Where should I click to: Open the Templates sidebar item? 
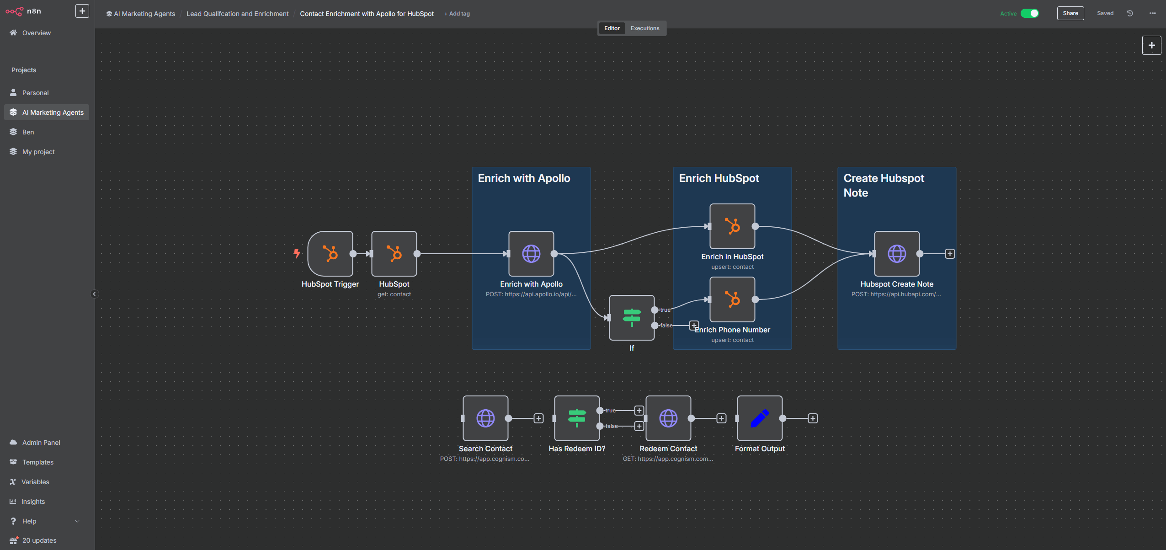(37, 462)
